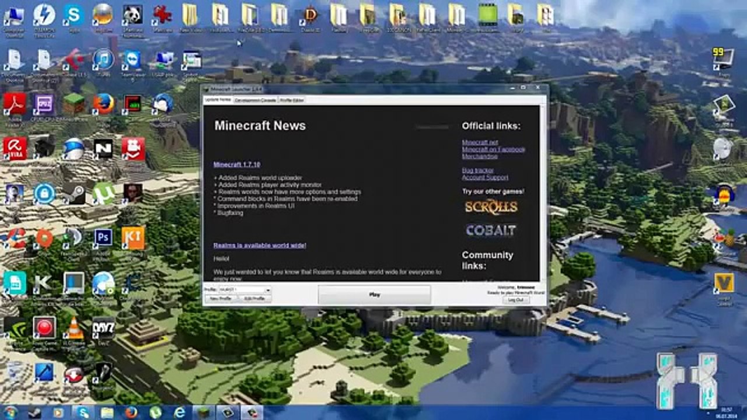Open Skype in the taskbar

pyautogui.click(x=83, y=412)
